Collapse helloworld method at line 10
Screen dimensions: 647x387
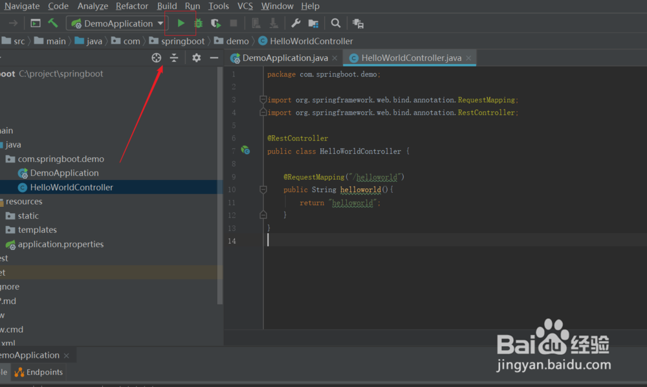click(263, 190)
